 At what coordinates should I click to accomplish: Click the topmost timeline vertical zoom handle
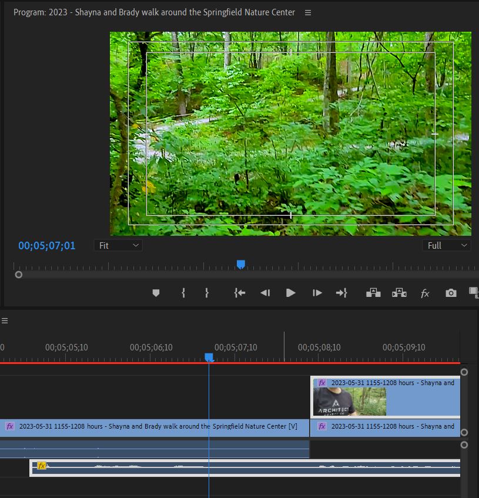pos(464,372)
